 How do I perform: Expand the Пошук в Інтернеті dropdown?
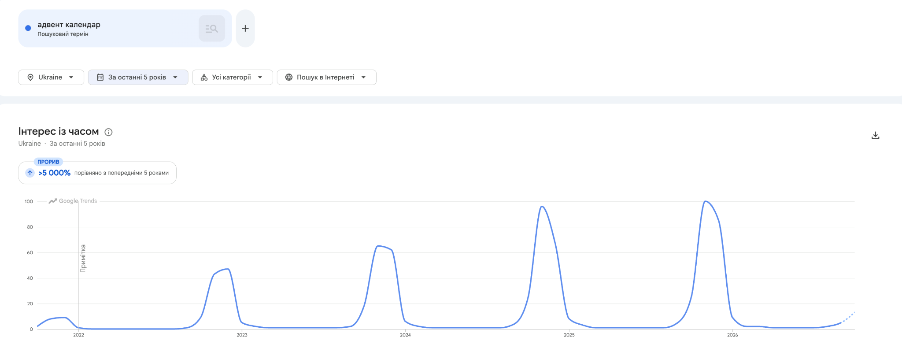coord(327,77)
